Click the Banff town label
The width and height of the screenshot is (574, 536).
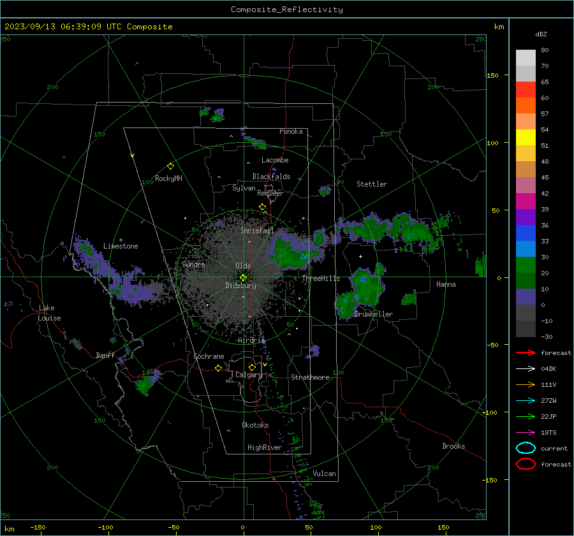point(105,355)
